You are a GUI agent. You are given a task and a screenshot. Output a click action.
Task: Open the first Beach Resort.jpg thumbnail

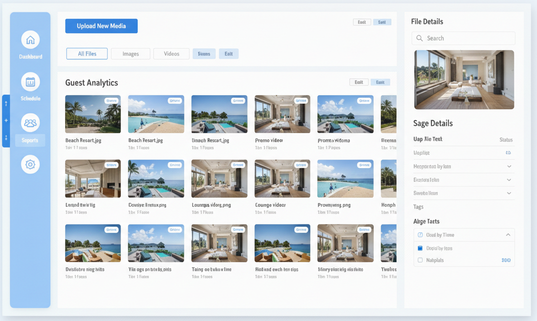point(93,114)
